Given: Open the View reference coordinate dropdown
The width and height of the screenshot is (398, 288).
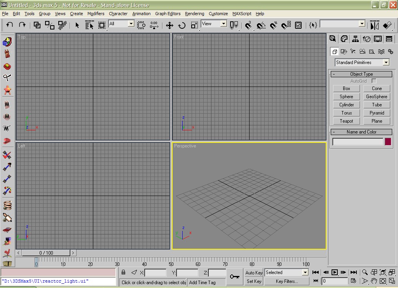Looking at the screenshot, I should tap(214, 24).
